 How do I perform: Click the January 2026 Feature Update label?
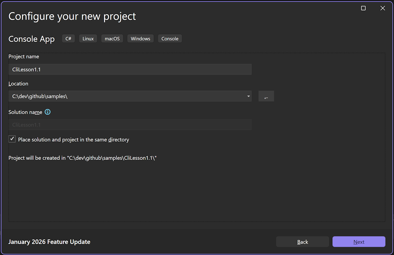(49, 242)
